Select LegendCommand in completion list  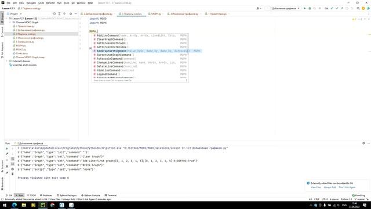click(x=140, y=74)
